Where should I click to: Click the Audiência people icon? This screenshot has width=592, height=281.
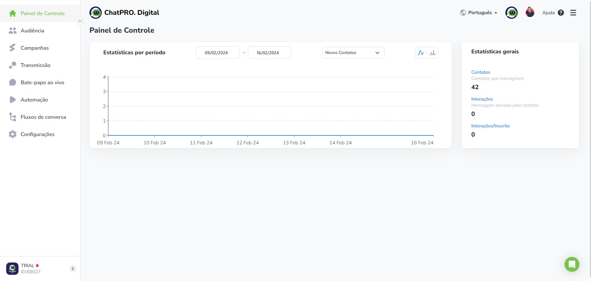click(x=13, y=31)
